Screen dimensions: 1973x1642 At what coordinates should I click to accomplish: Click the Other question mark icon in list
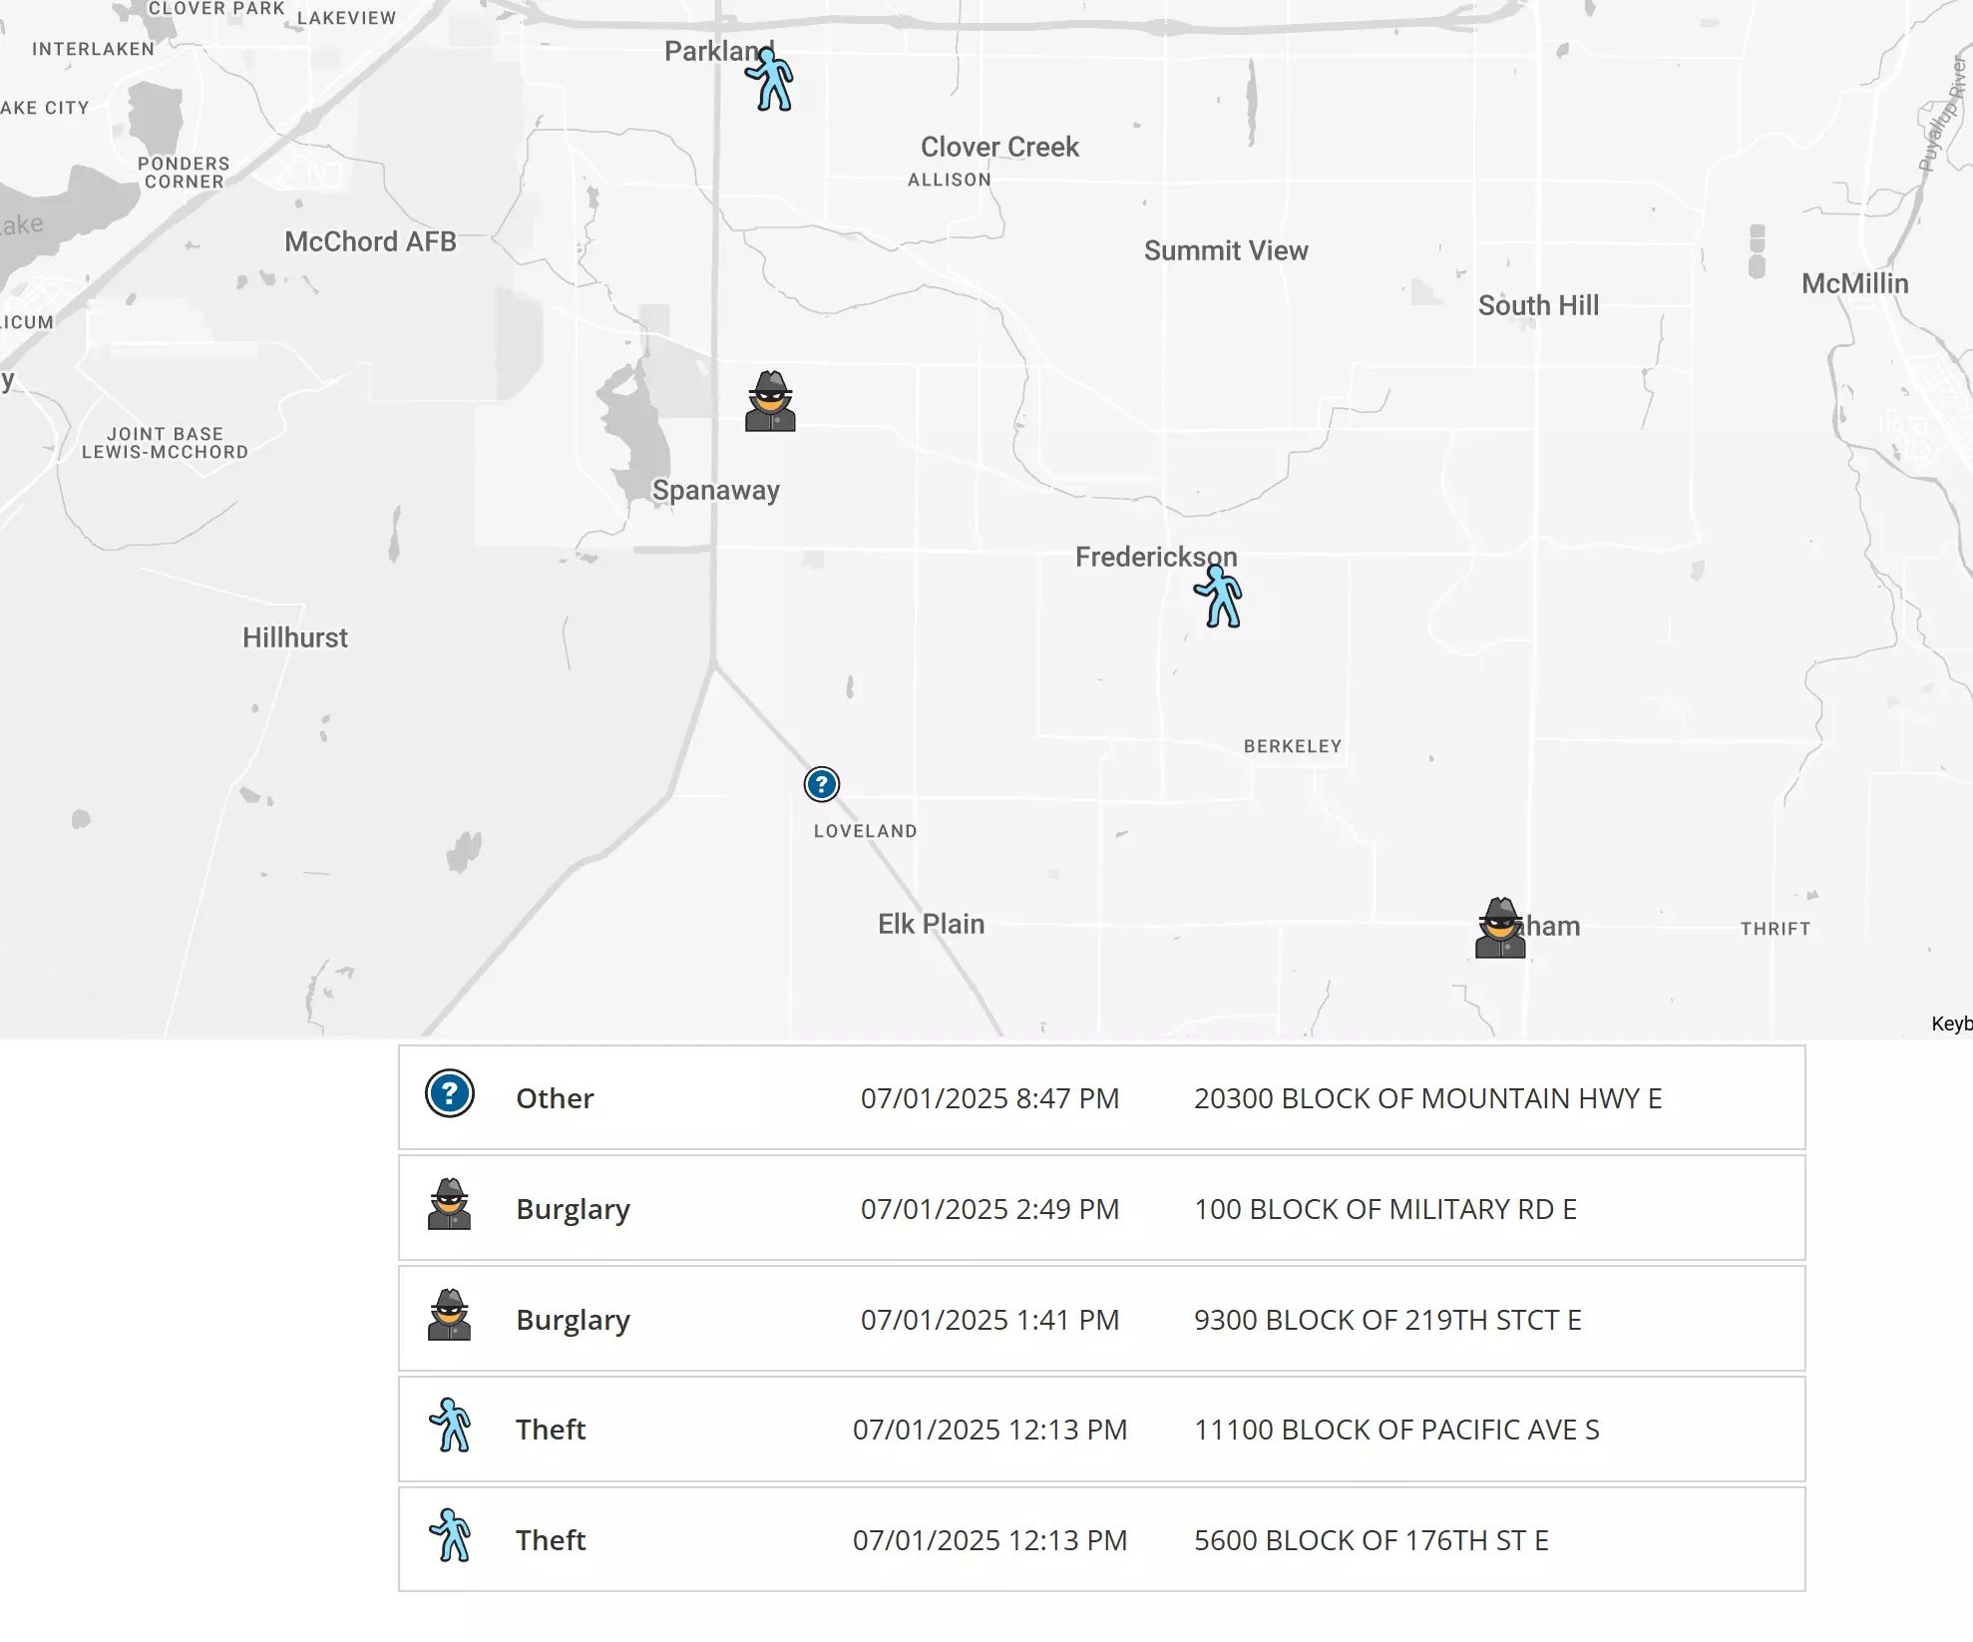point(450,1093)
